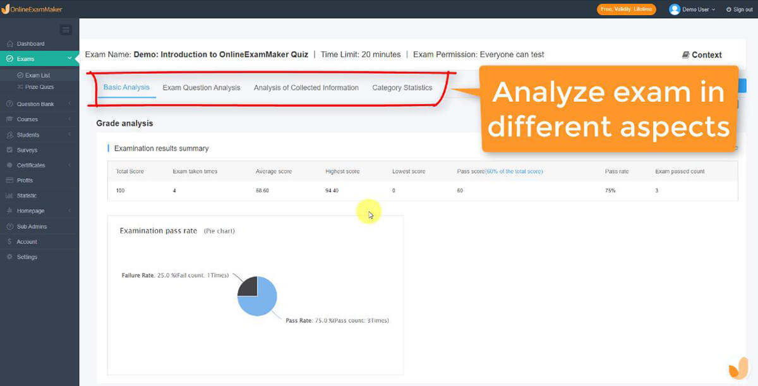
Task: Go to Sub Admins in the sidebar
Action: coord(32,226)
